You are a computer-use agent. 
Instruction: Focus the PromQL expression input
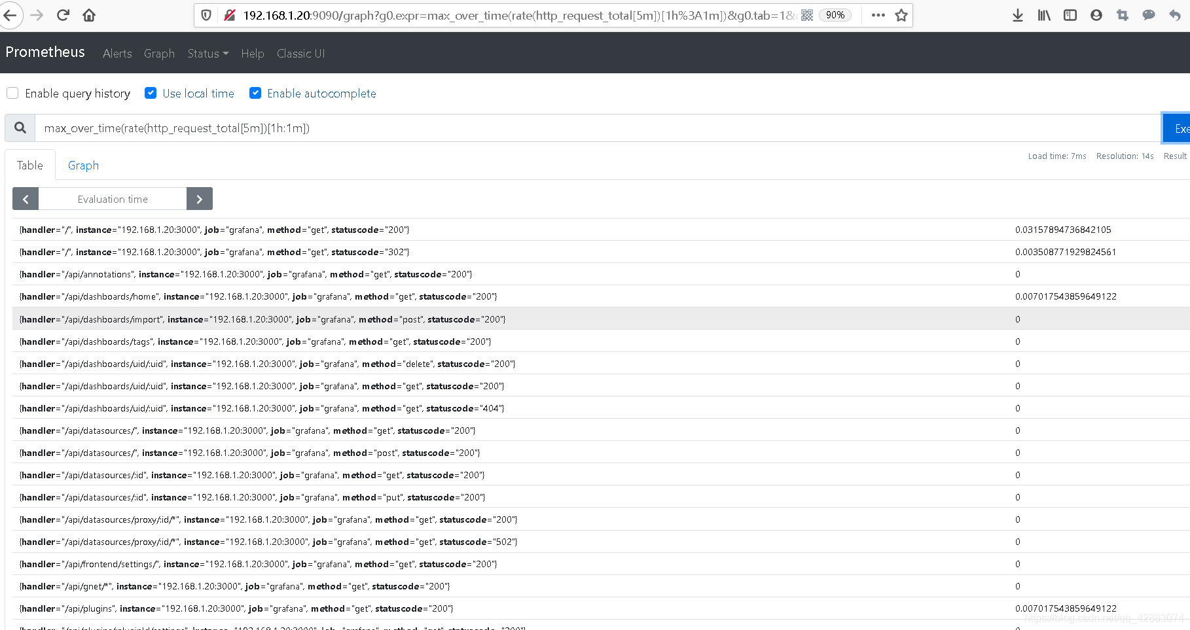tap(598, 128)
